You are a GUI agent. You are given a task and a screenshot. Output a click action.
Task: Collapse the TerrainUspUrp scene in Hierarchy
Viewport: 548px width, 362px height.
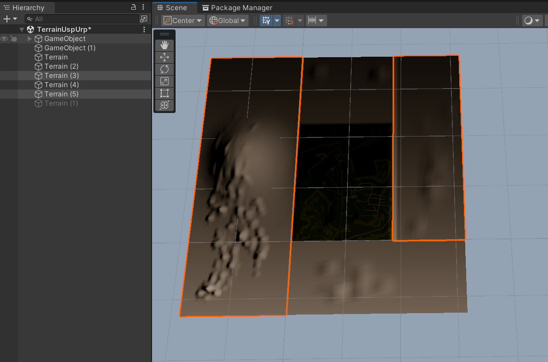pos(21,29)
